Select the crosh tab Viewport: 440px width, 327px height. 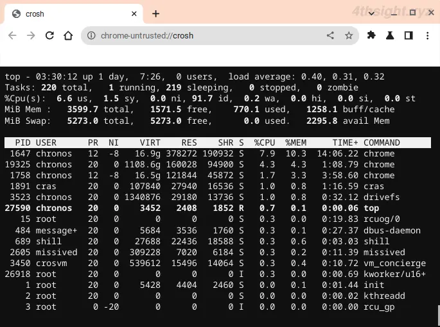click(73, 13)
